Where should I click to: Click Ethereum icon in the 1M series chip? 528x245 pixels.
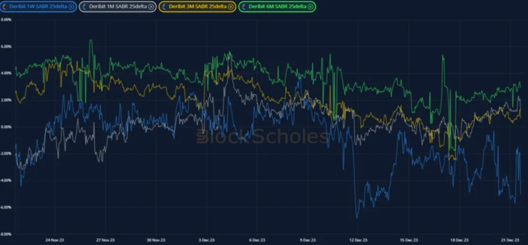(x=85, y=7)
